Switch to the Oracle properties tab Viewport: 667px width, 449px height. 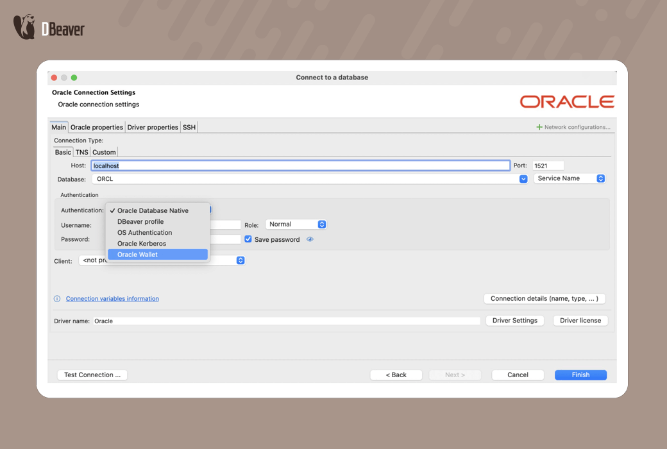pyautogui.click(x=96, y=127)
